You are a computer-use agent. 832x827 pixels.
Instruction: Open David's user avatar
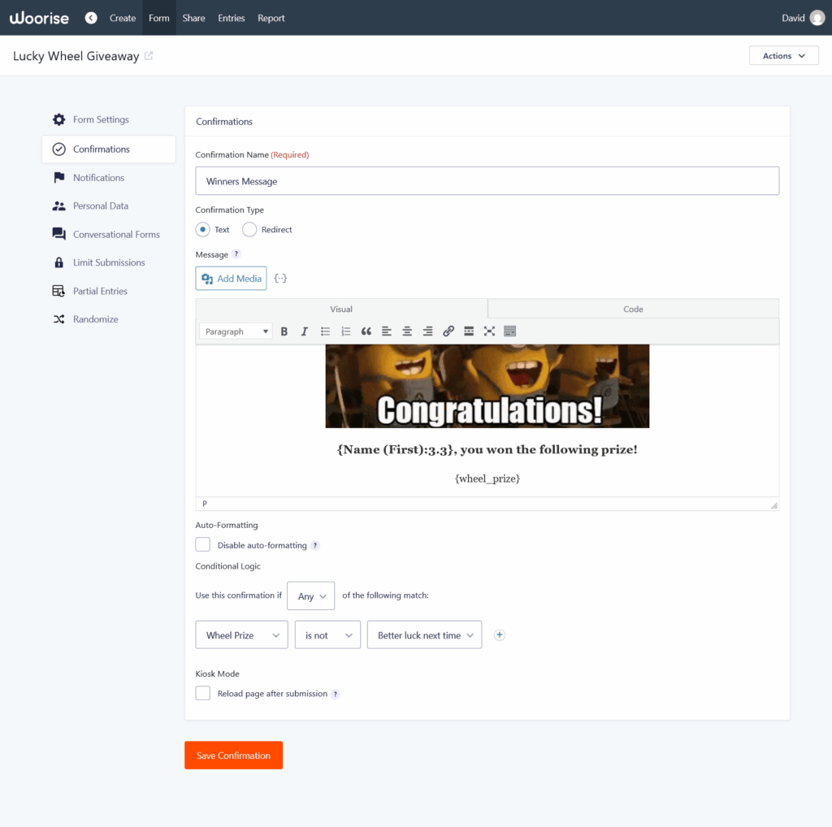click(817, 18)
